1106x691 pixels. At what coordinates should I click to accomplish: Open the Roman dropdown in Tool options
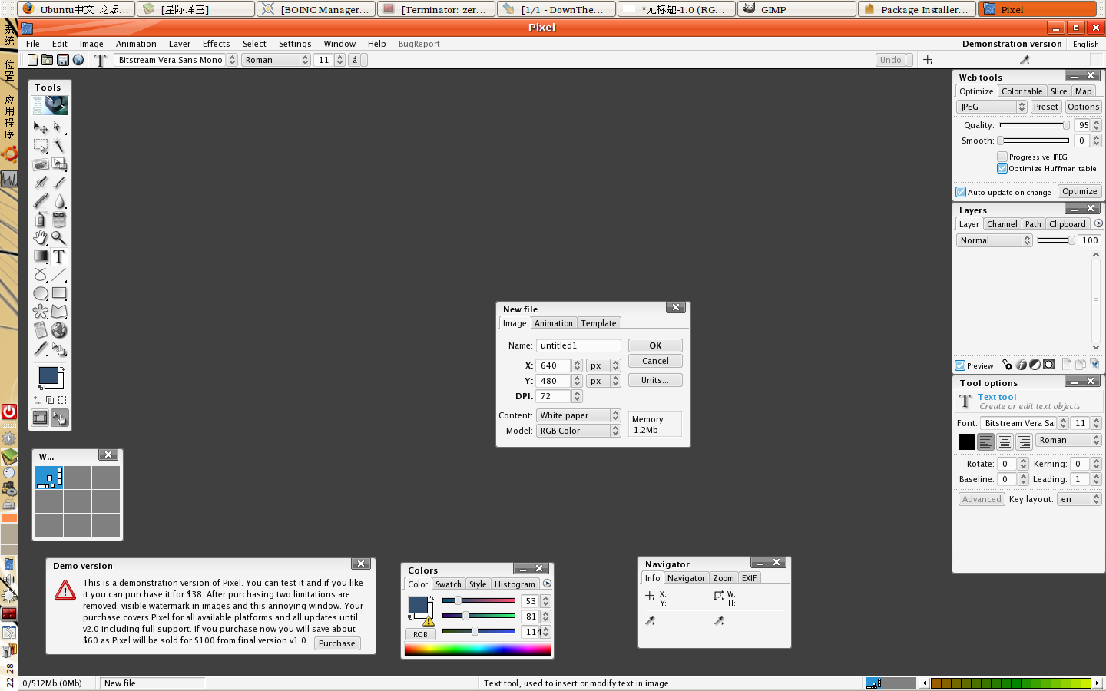click(1068, 440)
